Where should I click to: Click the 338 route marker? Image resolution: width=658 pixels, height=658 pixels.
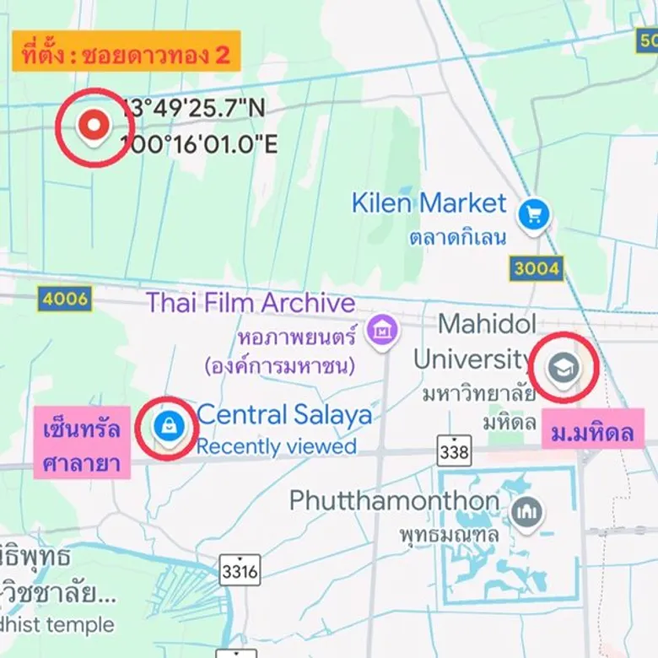tap(454, 451)
